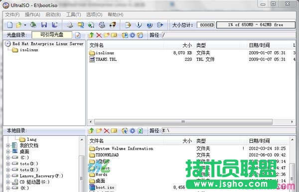Click the Save floppy disk icon
This screenshot has height=192, width=299.
tap(44, 25)
